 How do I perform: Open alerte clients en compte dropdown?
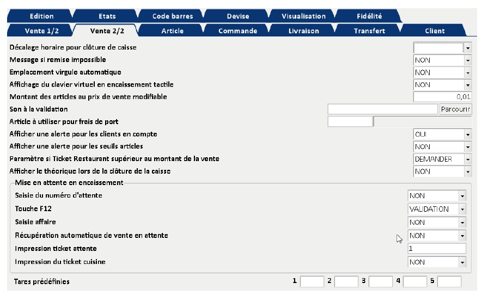[467, 134]
